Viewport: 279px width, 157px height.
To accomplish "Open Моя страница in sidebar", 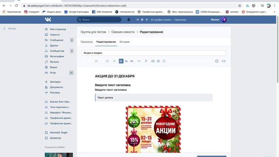I will pyautogui.click(x=58, y=29).
